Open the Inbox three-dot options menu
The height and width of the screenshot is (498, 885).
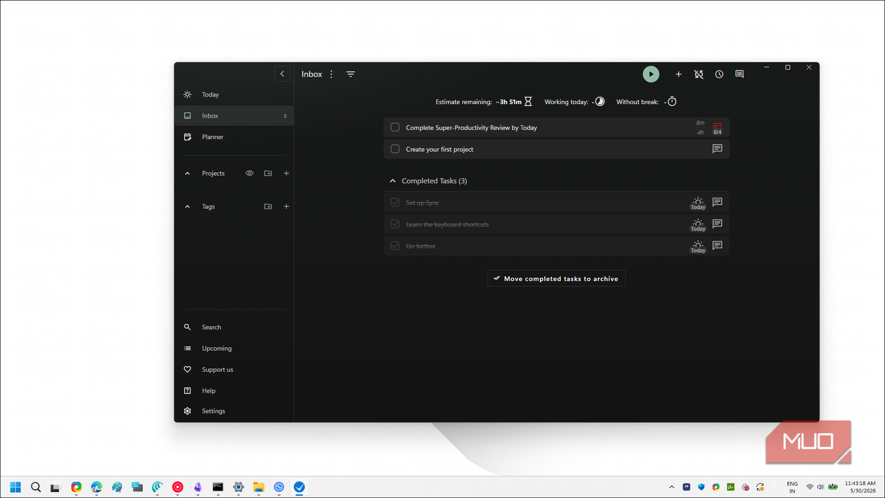tap(331, 74)
